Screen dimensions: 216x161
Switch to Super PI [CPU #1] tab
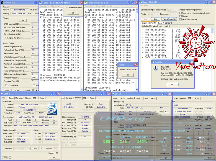point(164,23)
